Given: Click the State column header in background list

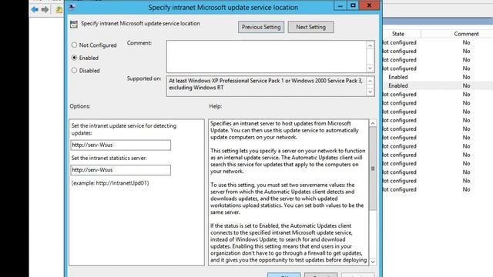Looking at the screenshot, I should tap(398, 34).
